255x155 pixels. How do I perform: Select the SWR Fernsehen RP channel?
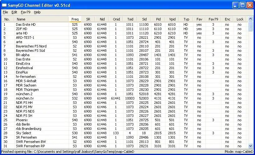click(30, 146)
